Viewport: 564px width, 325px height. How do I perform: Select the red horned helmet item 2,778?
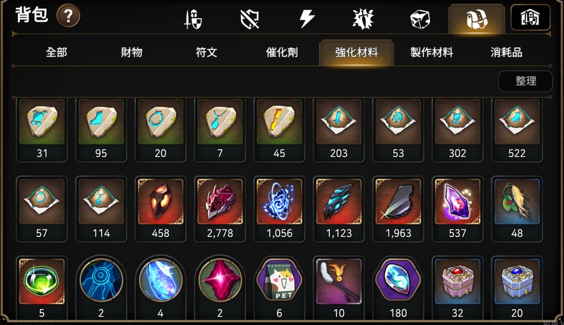(x=220, y=209)
